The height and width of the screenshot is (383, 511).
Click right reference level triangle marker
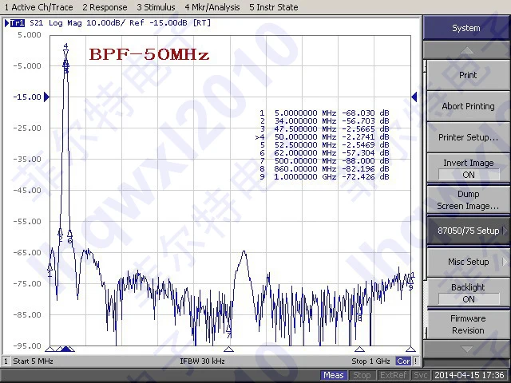(414, 97)
